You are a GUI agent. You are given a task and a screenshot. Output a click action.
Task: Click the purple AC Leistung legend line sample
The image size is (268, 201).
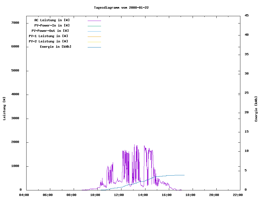(x=94, y=21)
